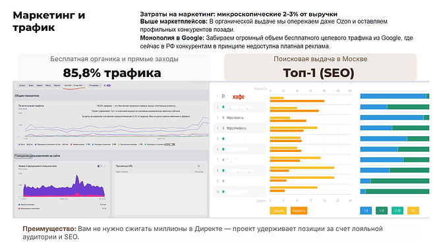Image resolution: width=435 pixels, height=244 pixels.
Task: Switch to the Месяц period tab
Action: click(48, 85)
